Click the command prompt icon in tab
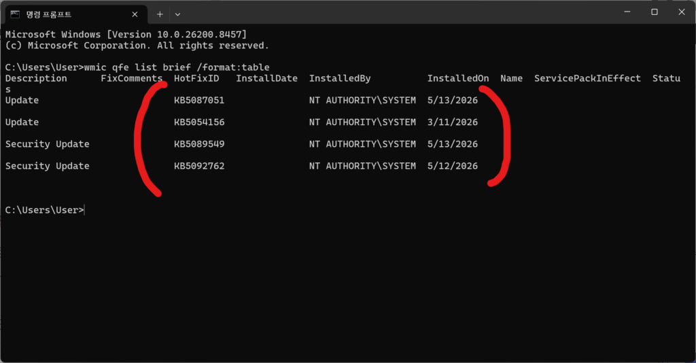This screenshot has height=363, width=696. pos(15,14)
